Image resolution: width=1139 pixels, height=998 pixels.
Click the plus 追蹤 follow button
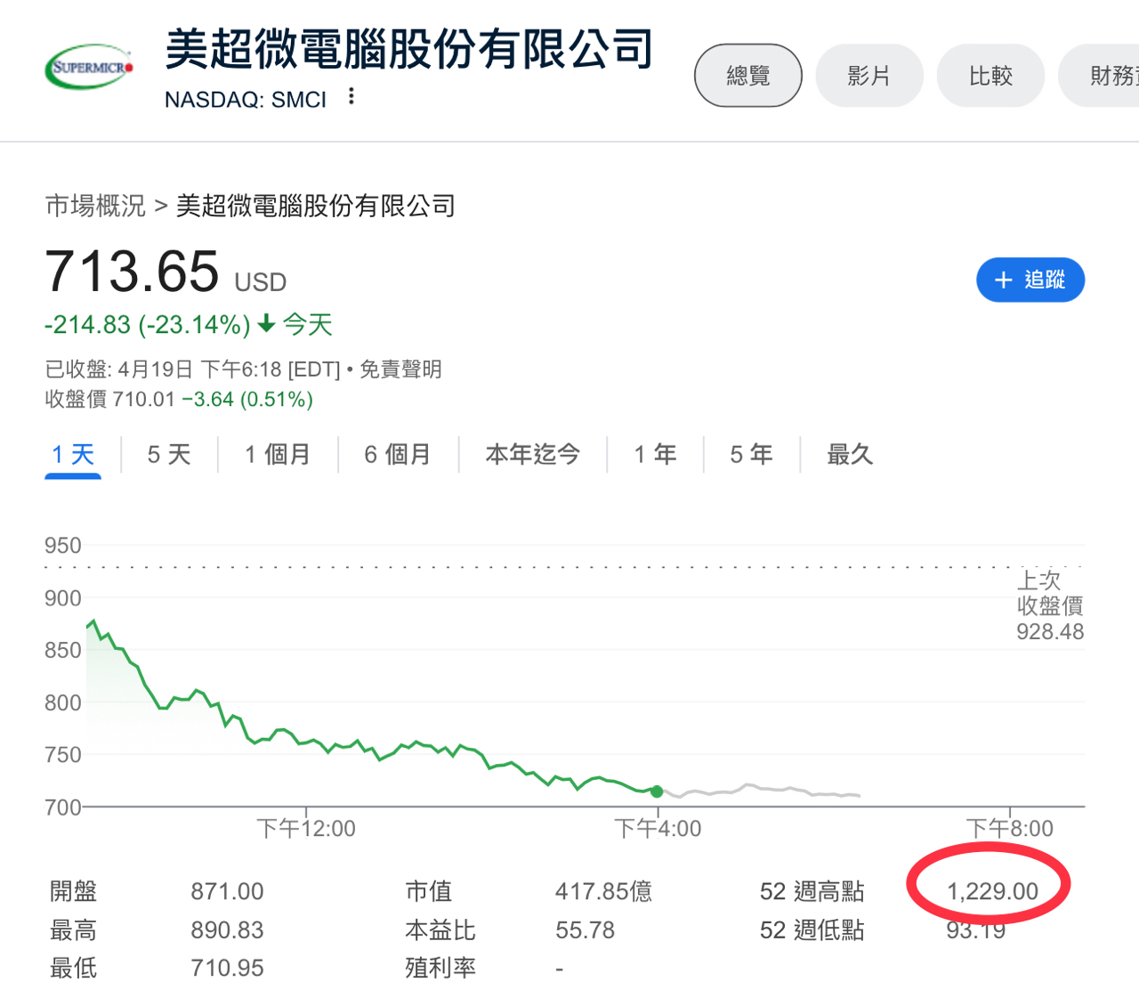coord(1030,280)
